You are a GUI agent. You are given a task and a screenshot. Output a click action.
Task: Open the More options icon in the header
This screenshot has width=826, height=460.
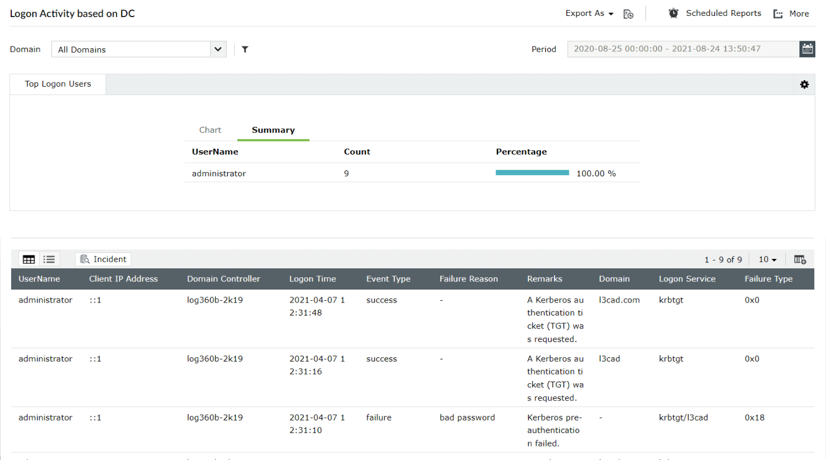(778, 13)
